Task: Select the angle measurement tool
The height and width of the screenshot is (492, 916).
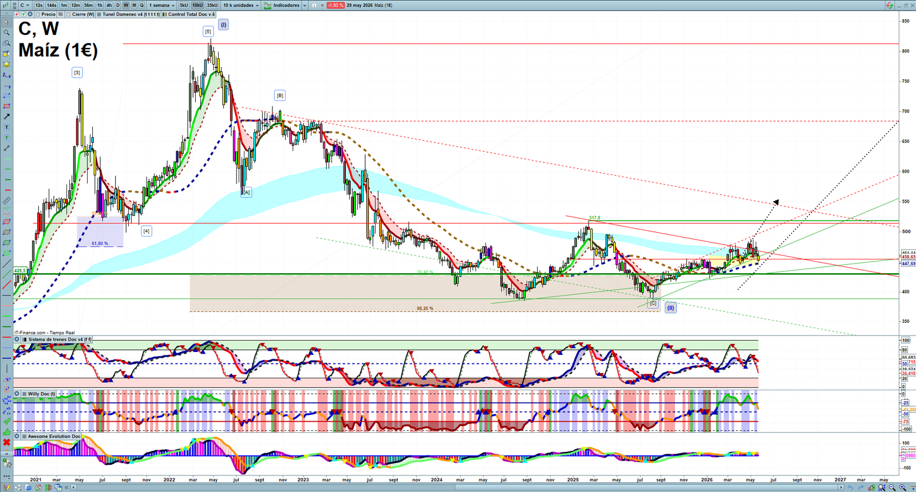Action: click(6, 379)
